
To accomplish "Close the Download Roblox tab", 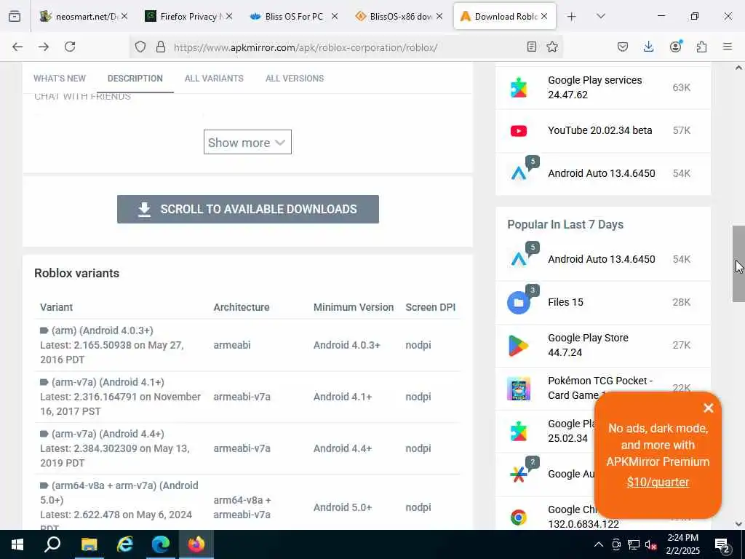I will 544,16.
